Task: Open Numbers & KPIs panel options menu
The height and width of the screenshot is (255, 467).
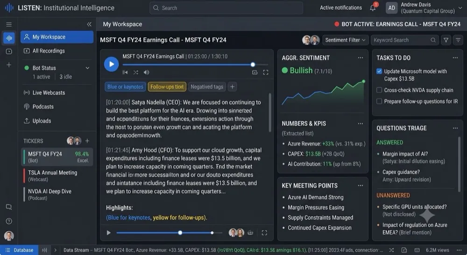Action: [x=361, y=124]
